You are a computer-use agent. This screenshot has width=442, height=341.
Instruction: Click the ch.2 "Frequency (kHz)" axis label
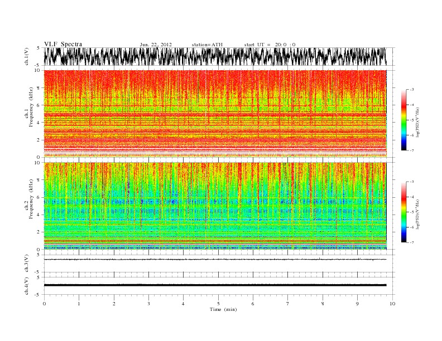point(31,199)
